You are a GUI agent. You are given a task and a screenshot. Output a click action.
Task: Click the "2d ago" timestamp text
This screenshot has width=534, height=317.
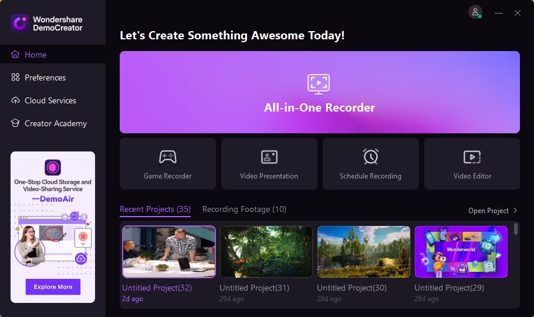click(133, 299)
